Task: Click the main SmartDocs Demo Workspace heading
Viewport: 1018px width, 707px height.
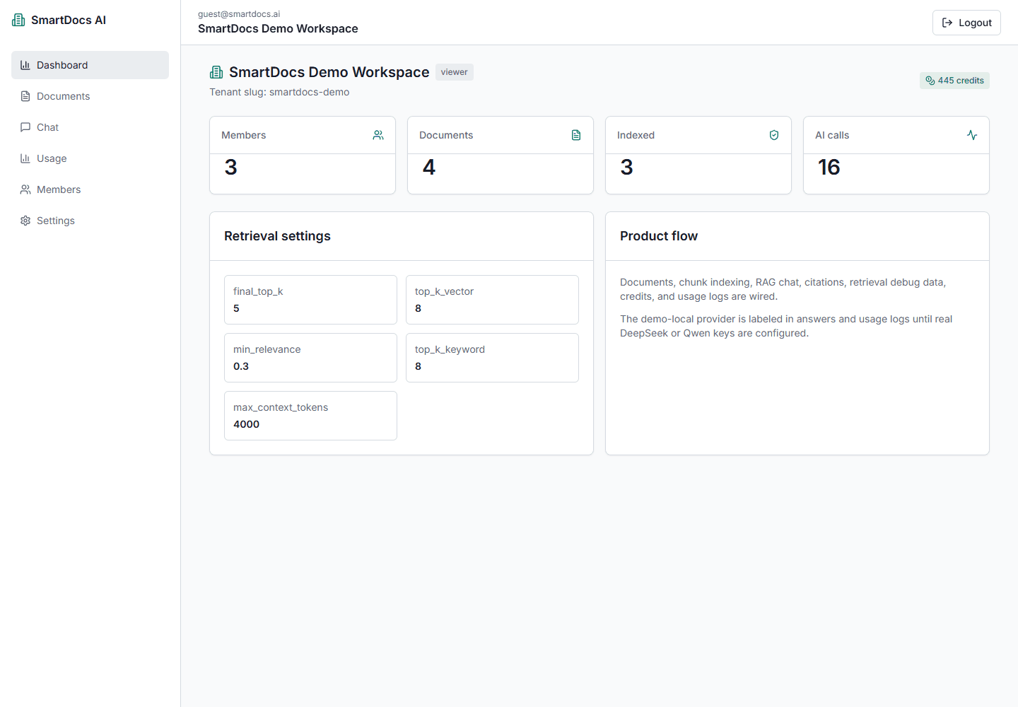Action: click(x=329, y=72)
